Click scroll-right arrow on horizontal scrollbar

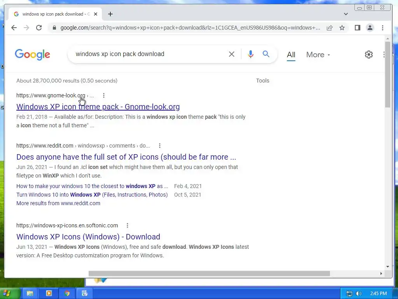click(381, 274)
